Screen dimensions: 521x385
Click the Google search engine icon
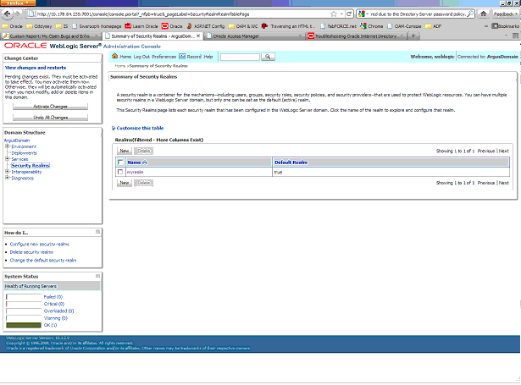[x=361, y=14]
